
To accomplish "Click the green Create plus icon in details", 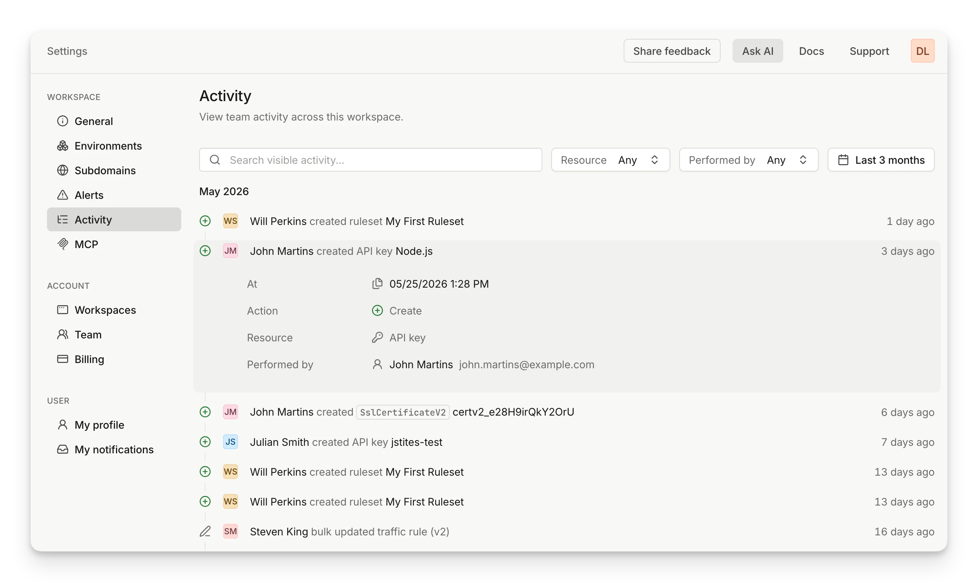I will pyautogui.click(x=377, y=311).
